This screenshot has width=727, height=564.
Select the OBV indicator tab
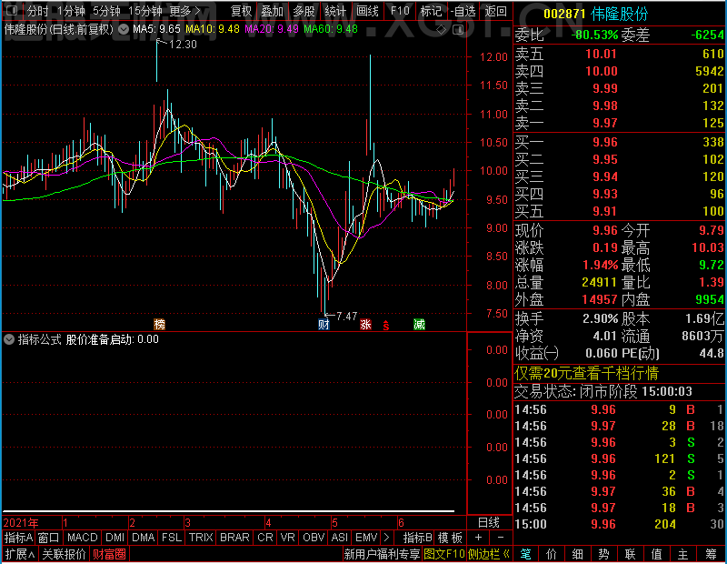(x=314, y=537)
